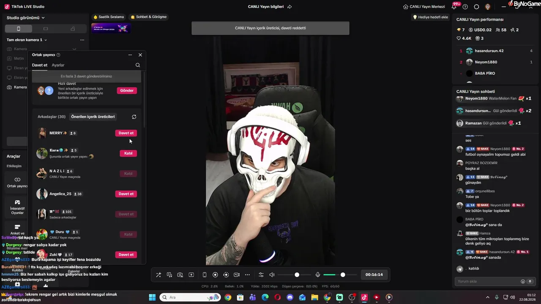Select landscape layout

tap(46, 29)
